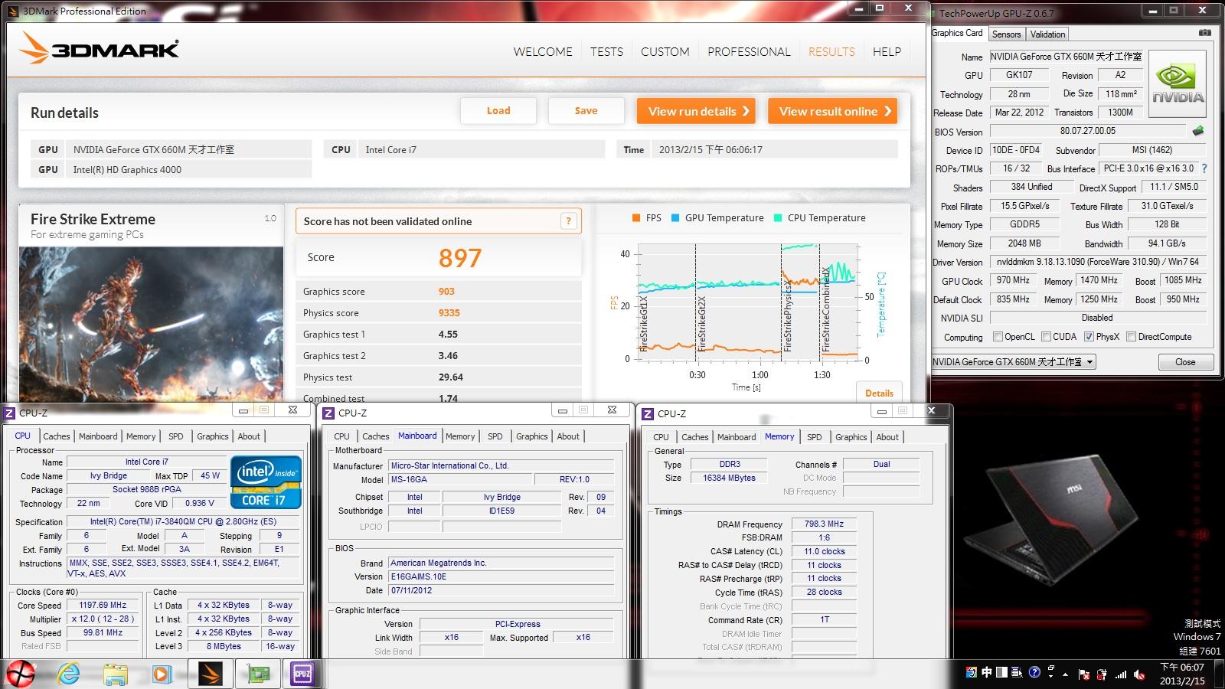Open Caches tab in the left CPU-Z window
Screen dimensions: 1225x689
click(x=57, y=436)
